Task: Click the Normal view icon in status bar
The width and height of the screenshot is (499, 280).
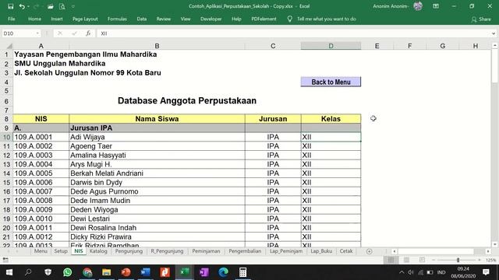Action: 391,260
